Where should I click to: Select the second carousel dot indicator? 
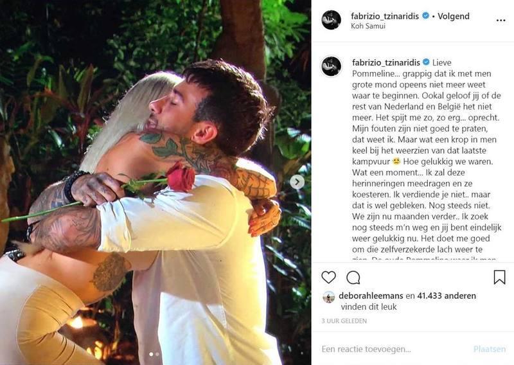point(157,354)
